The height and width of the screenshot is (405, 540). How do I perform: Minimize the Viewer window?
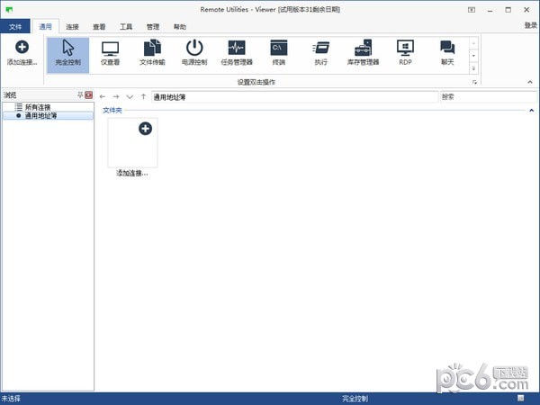pyautogui.click(x=490, y=10)
